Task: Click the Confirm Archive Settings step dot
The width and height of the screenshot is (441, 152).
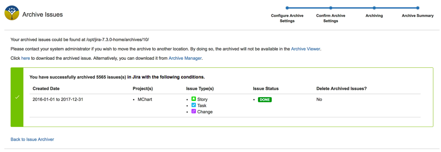Action: [x=331, y=8]
